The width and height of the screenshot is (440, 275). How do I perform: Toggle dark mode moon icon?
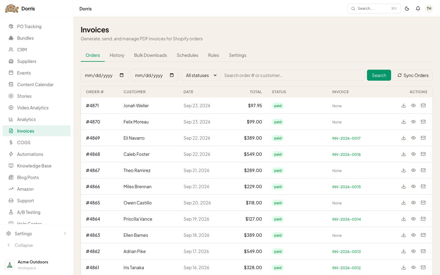pos(407,9)
